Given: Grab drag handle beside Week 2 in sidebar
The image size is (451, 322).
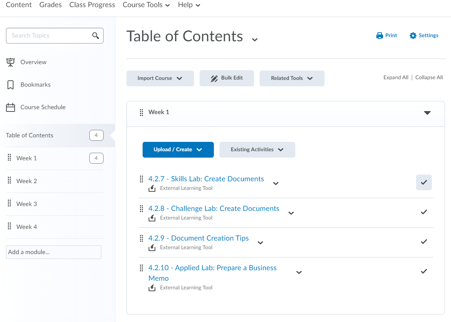Looking at the screenshot, I should (x=9, y=181).
